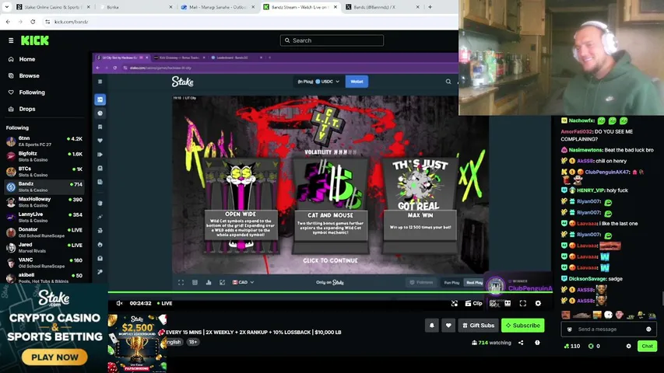Go back in browser history
664x373 pixels.
click(8, 22)
